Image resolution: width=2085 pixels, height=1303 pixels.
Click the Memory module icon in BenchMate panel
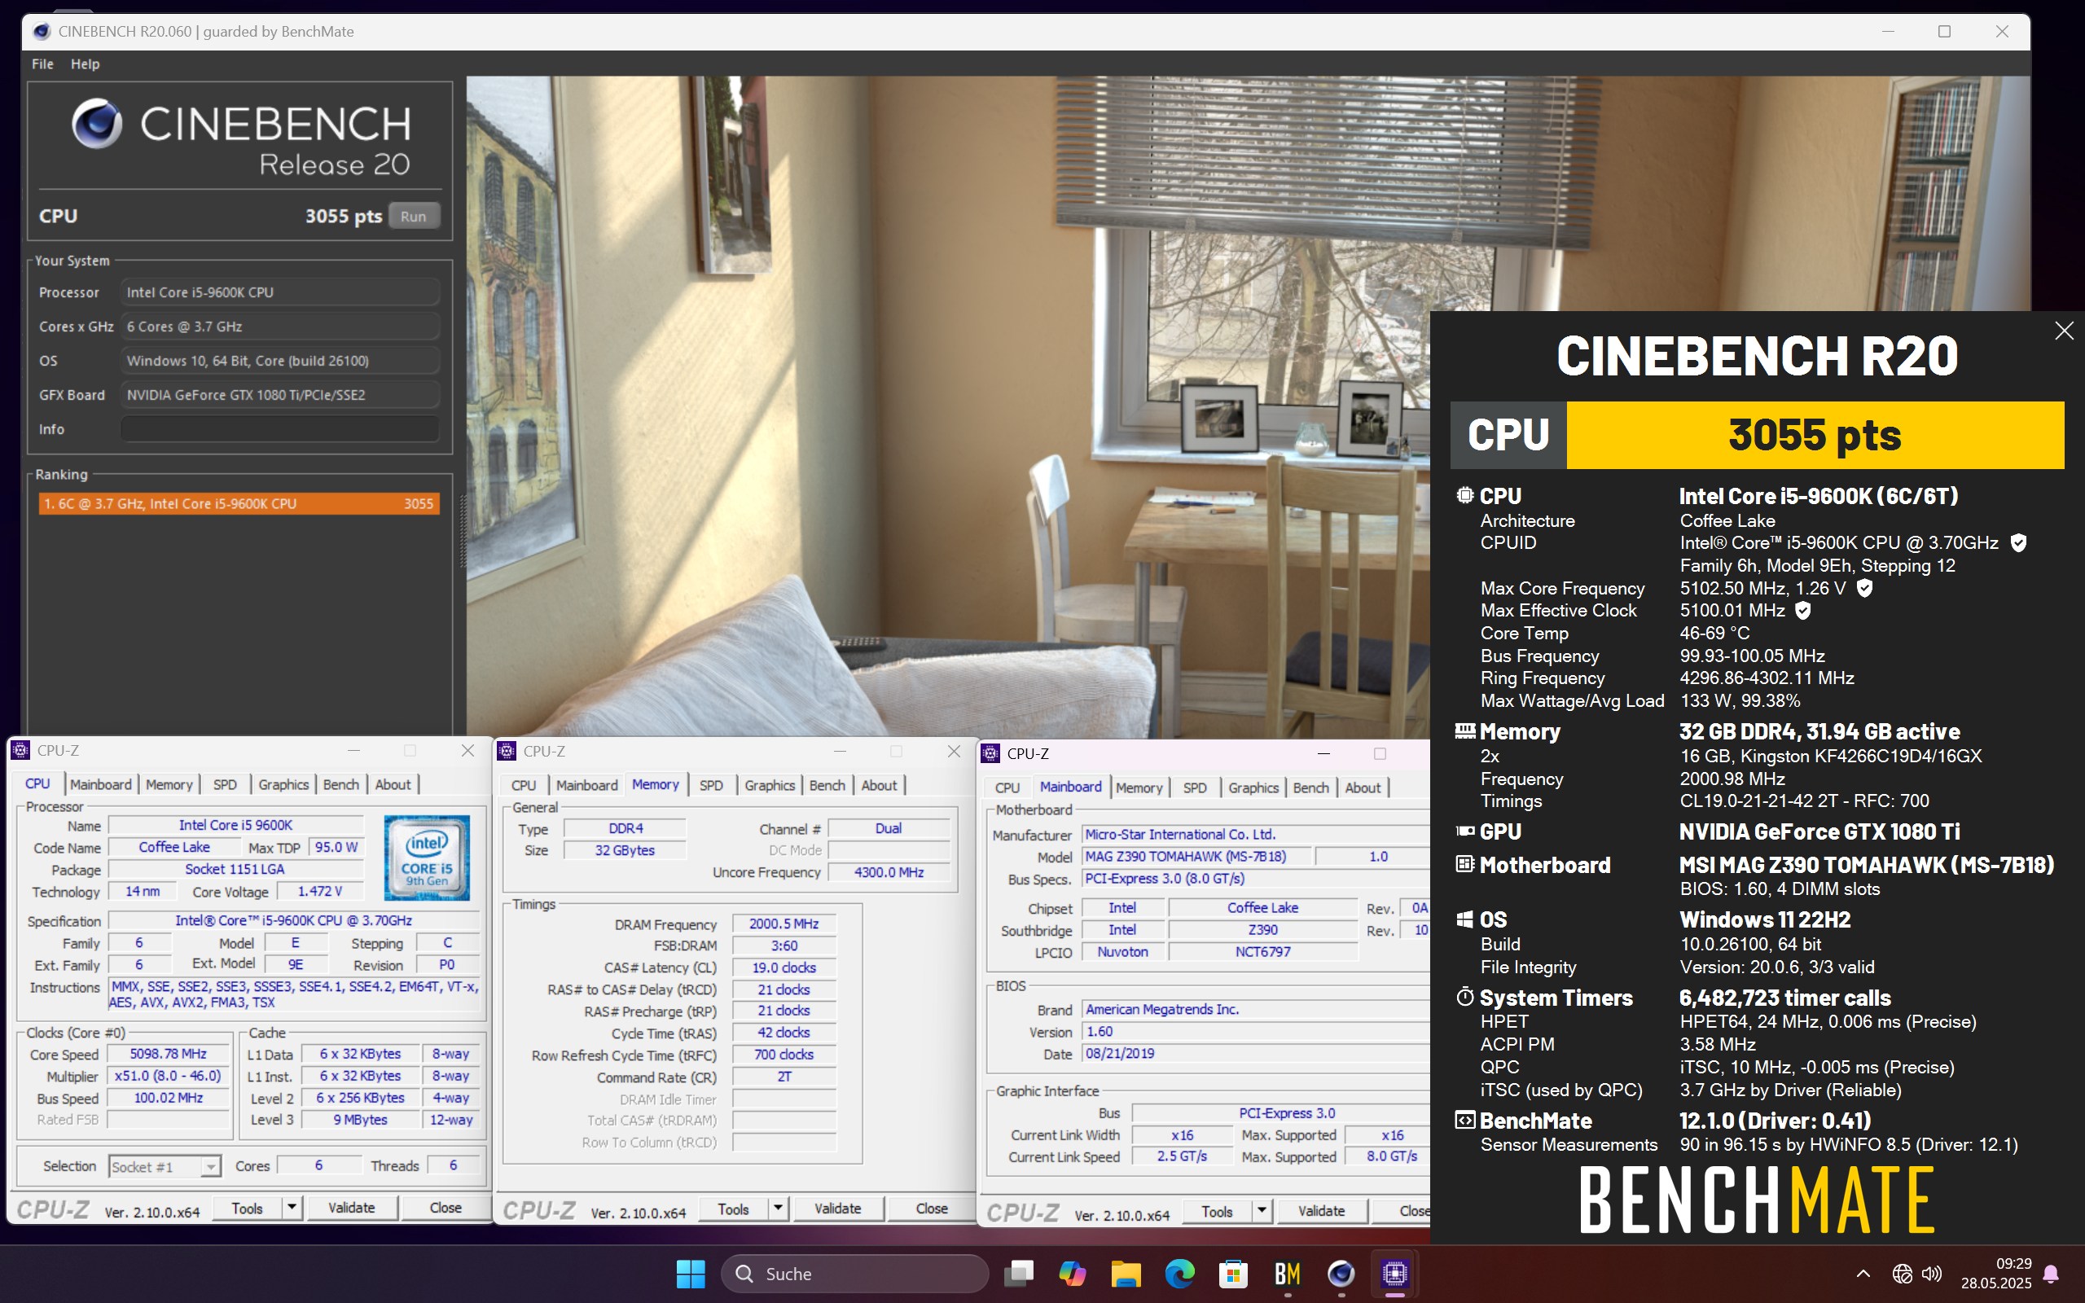(x=1464, y=730)
